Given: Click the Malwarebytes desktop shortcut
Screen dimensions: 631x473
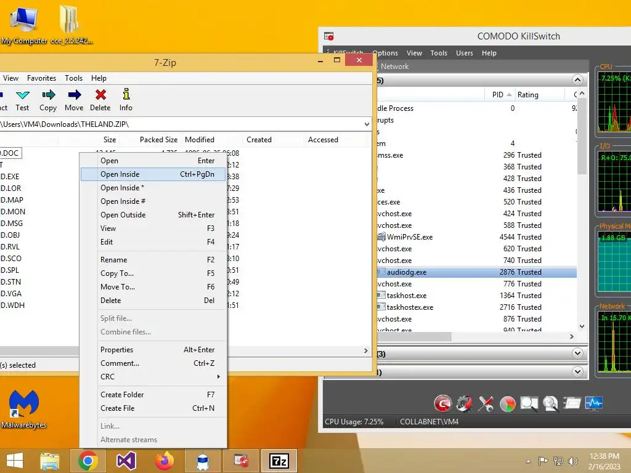Looking at the screenshot, I should pos(24,409).
